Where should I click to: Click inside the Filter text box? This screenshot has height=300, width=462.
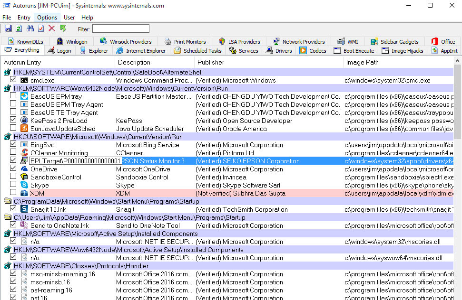tap(121, 29)
